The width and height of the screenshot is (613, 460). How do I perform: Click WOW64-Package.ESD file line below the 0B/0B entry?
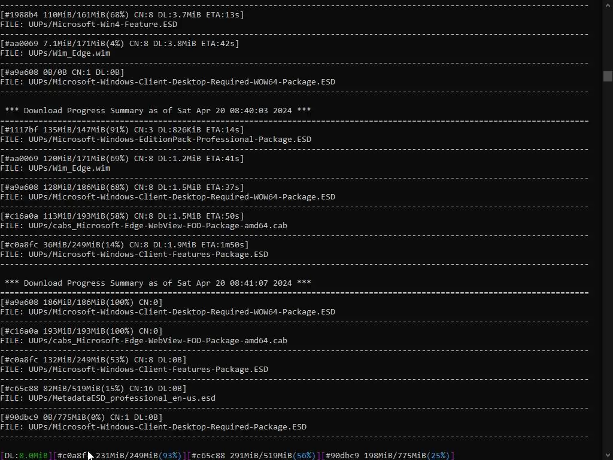click(x=168, y=81)
